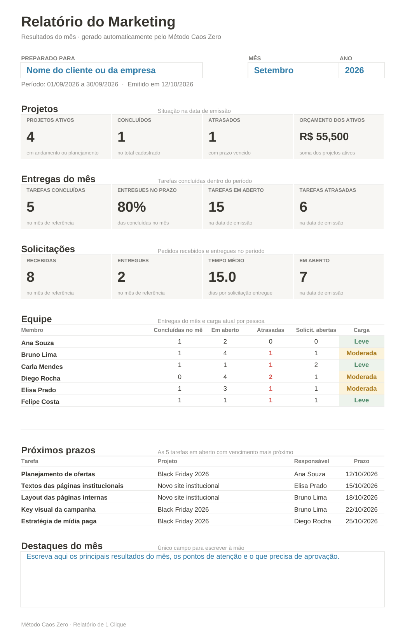The image size is (405, 628).
Task: Select the budget value R$ 55,500
Action: point(324,137)
